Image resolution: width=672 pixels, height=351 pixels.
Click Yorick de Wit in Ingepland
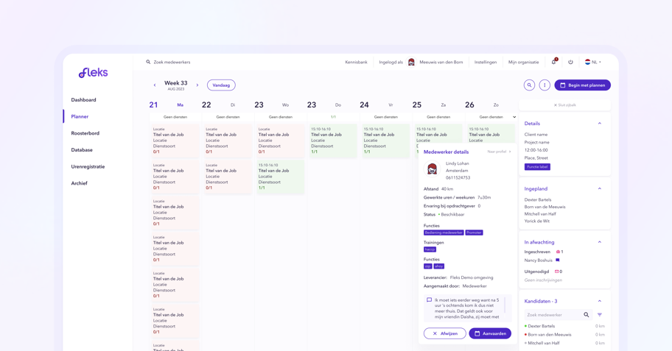(x=537, y=221)
